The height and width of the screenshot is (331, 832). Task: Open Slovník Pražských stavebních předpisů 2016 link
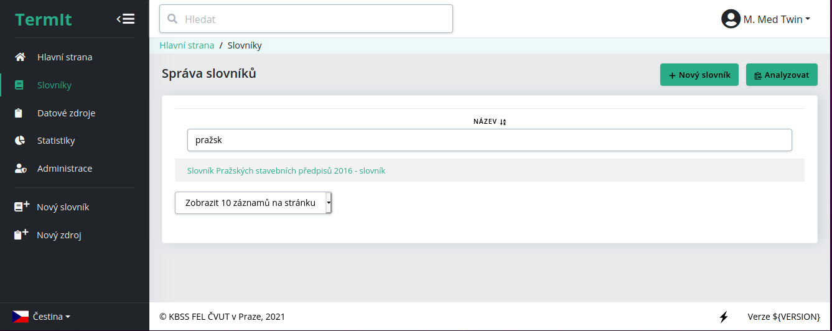(286, 170)
